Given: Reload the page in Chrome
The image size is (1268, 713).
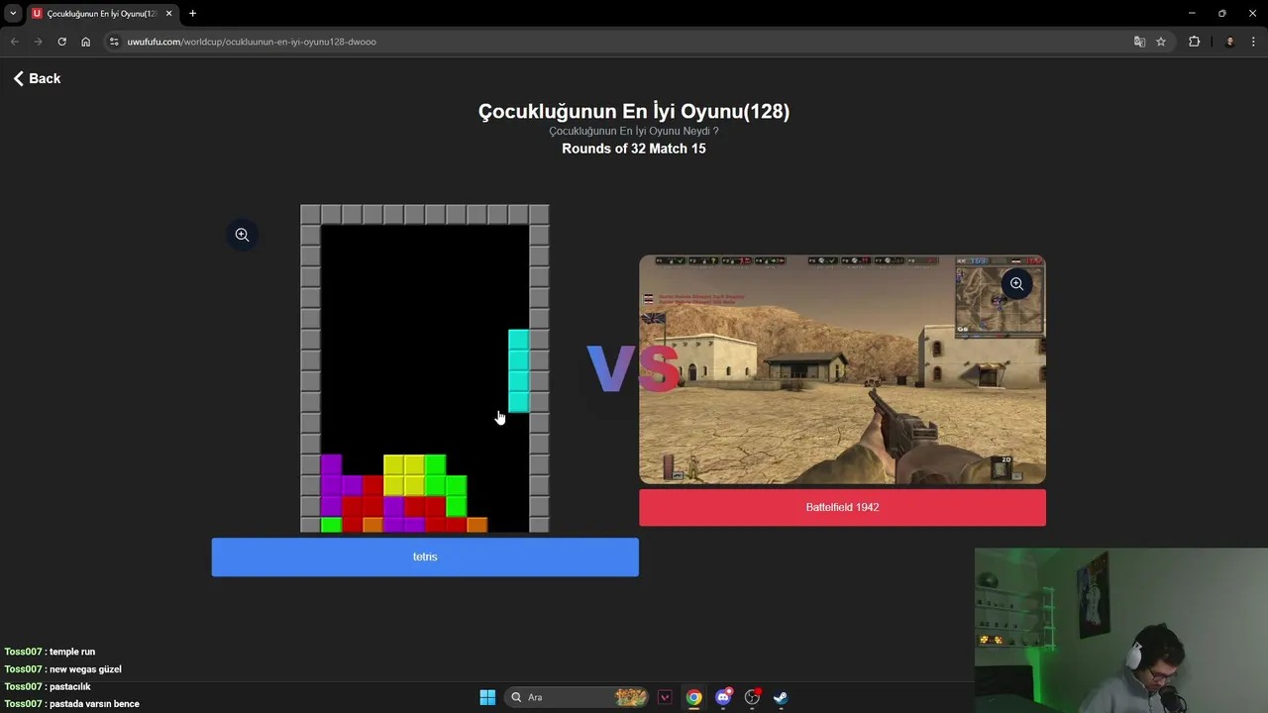Looking at the screenshot, I should tap(61, 42).
